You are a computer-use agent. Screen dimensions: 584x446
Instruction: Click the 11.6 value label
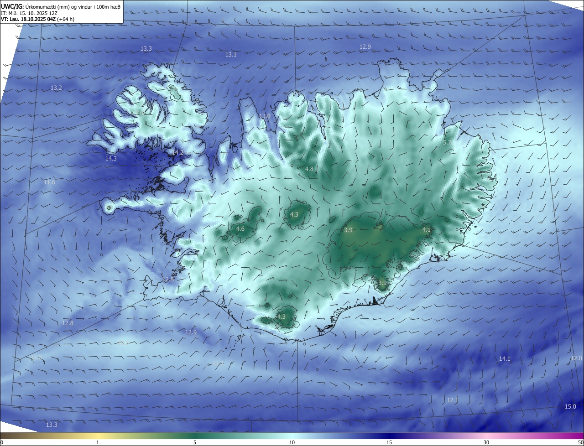pos(49,182)
